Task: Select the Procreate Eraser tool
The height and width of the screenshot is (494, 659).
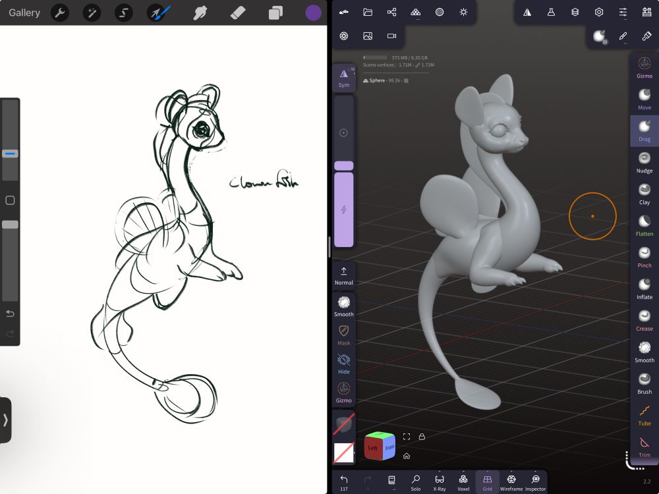Action: click(x=238, y=13)
